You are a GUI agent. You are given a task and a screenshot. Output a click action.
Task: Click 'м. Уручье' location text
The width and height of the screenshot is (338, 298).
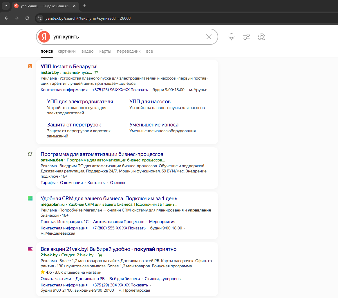pyautogui.click(x=198, y=90)
